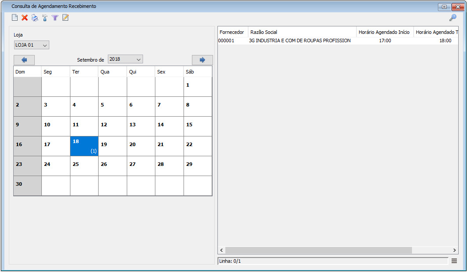Click the purple funnel filter icon
This screenshot has width=467, height=272.
coord(55,18)
